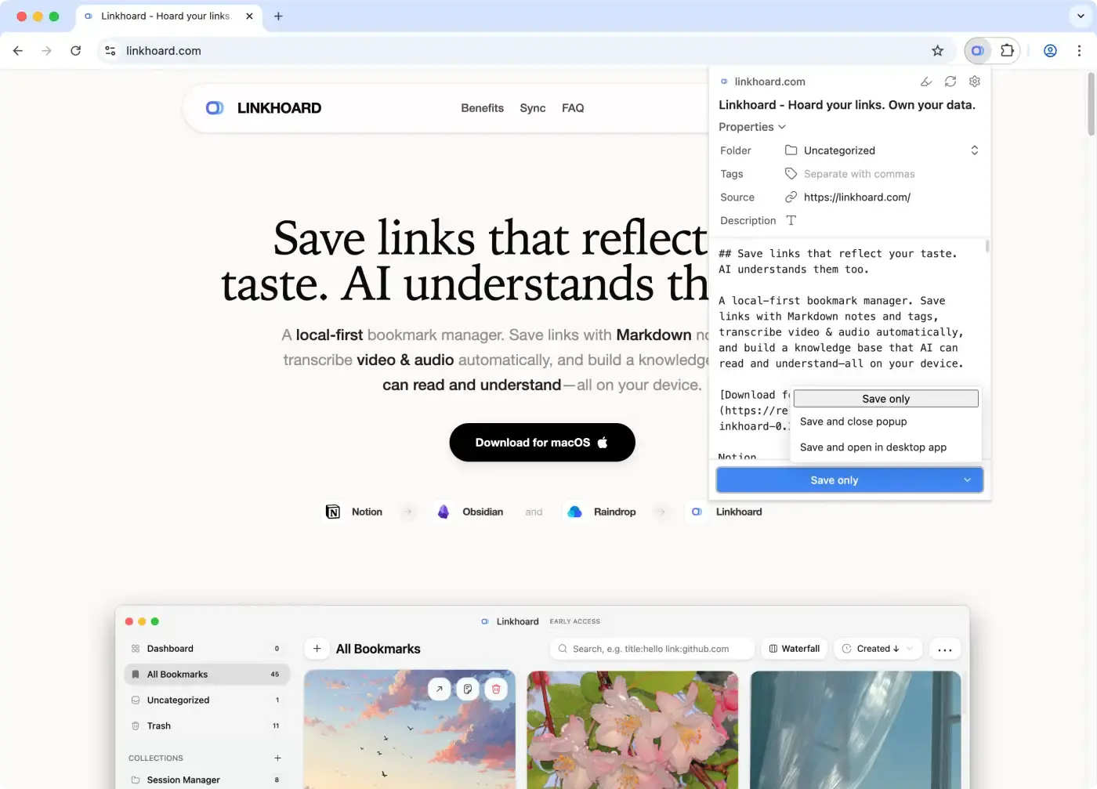1097x789 pixels.
Task: Open Chrome three-dot menu
Action: click(x=1079, y=51)
